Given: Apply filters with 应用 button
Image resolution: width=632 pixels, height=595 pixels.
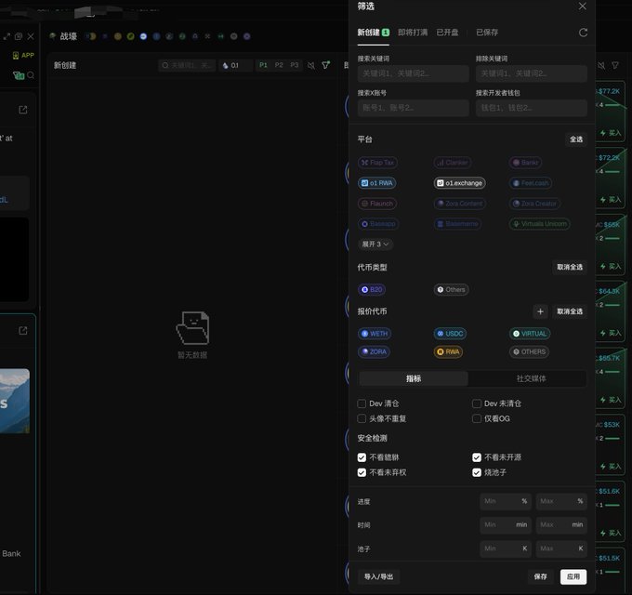Looking at the screenshot, I should point(573,576).
